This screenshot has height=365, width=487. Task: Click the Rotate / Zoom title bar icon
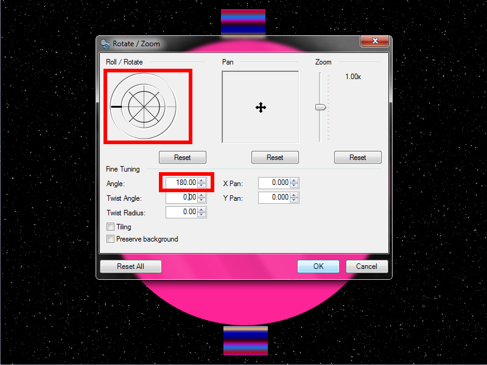tap(105, 44)
